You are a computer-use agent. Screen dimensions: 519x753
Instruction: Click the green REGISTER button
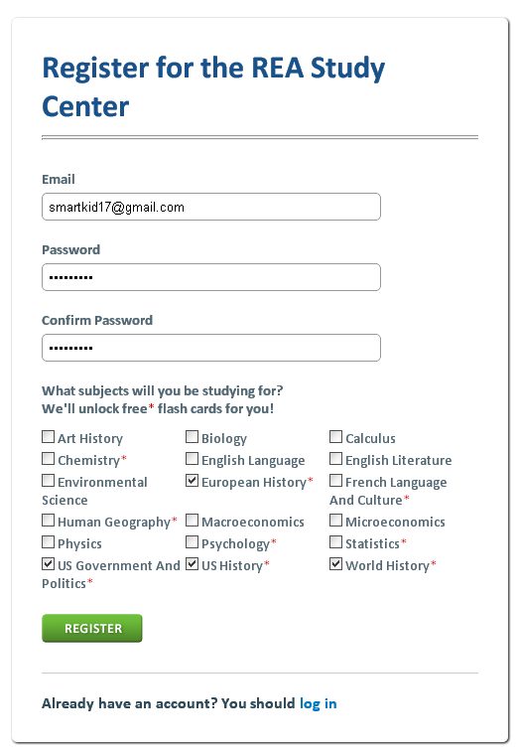coord(92,628)
